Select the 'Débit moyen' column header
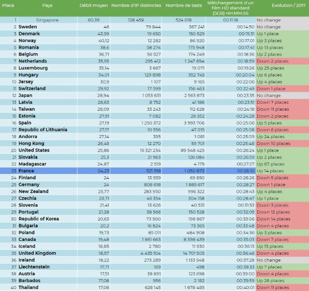Image resolution: width=309 pixels, height=291 pixels. 93,5
